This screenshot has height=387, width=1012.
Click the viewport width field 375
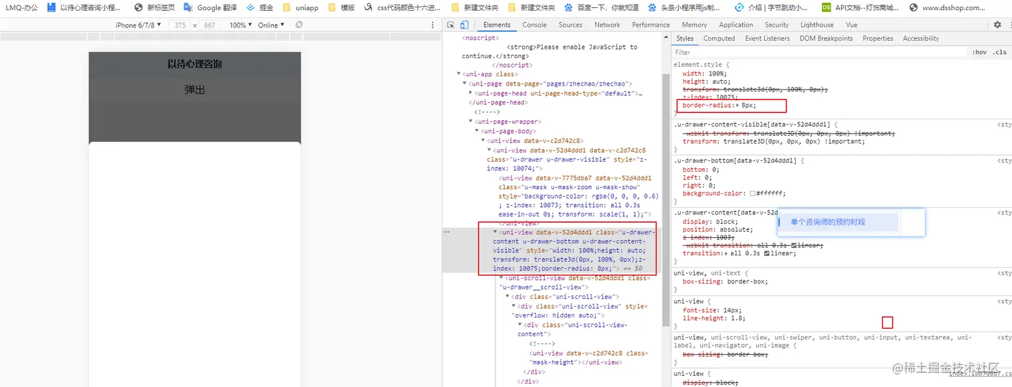point(179,25)
